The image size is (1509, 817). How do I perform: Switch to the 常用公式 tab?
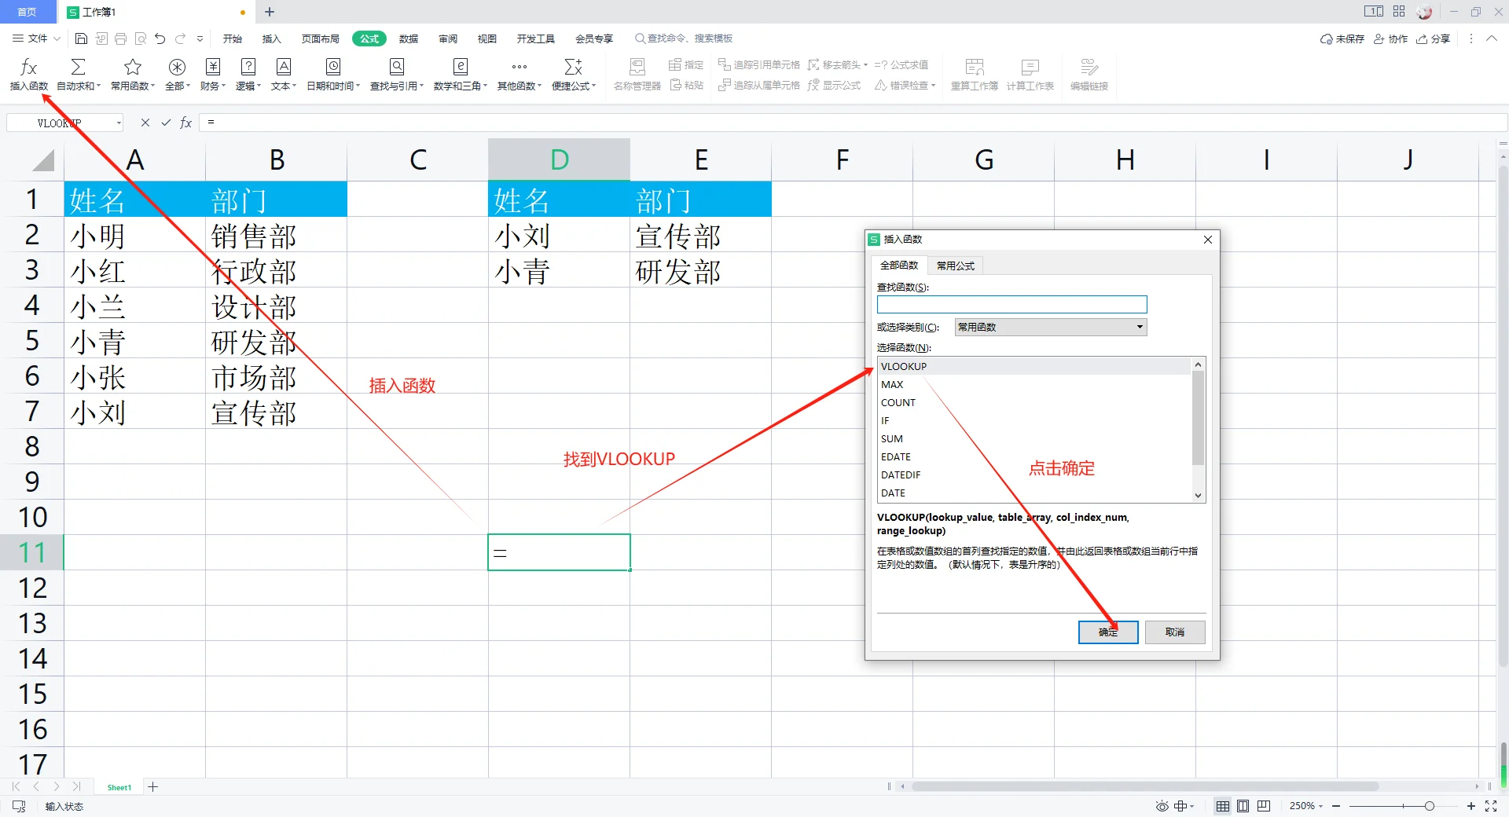(955, 266)
